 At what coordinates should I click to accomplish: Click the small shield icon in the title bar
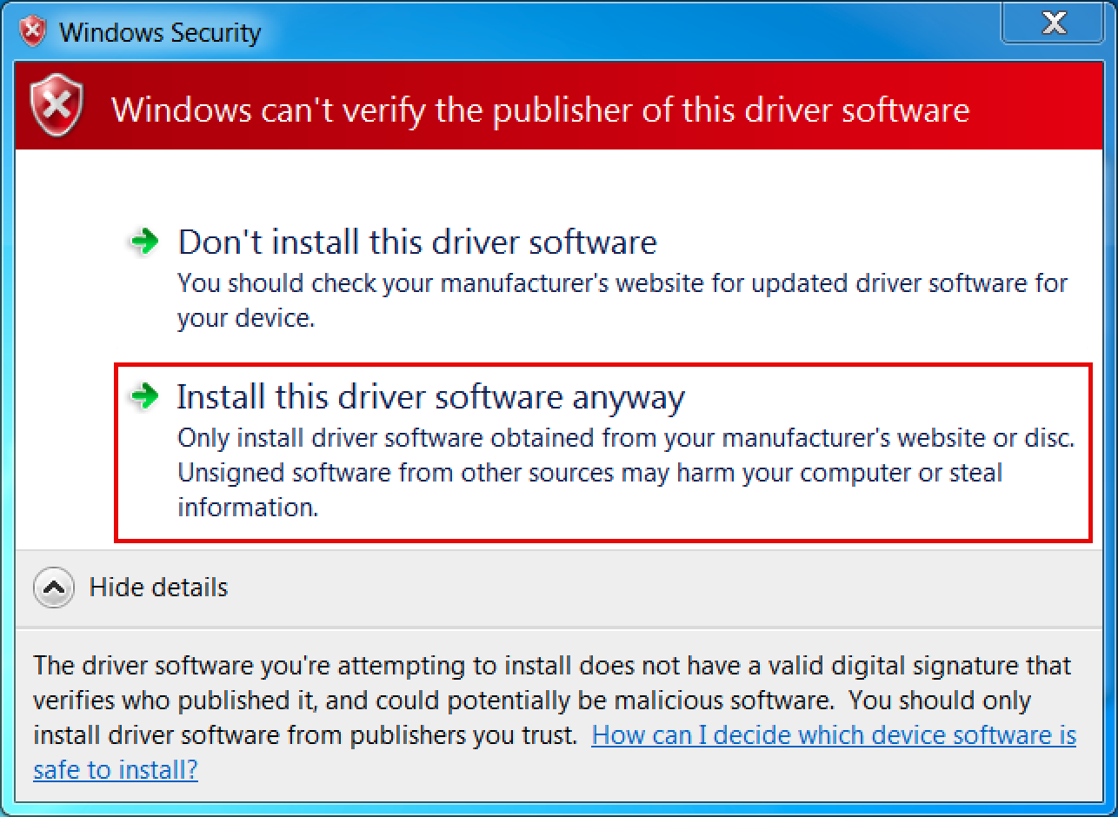33,32
